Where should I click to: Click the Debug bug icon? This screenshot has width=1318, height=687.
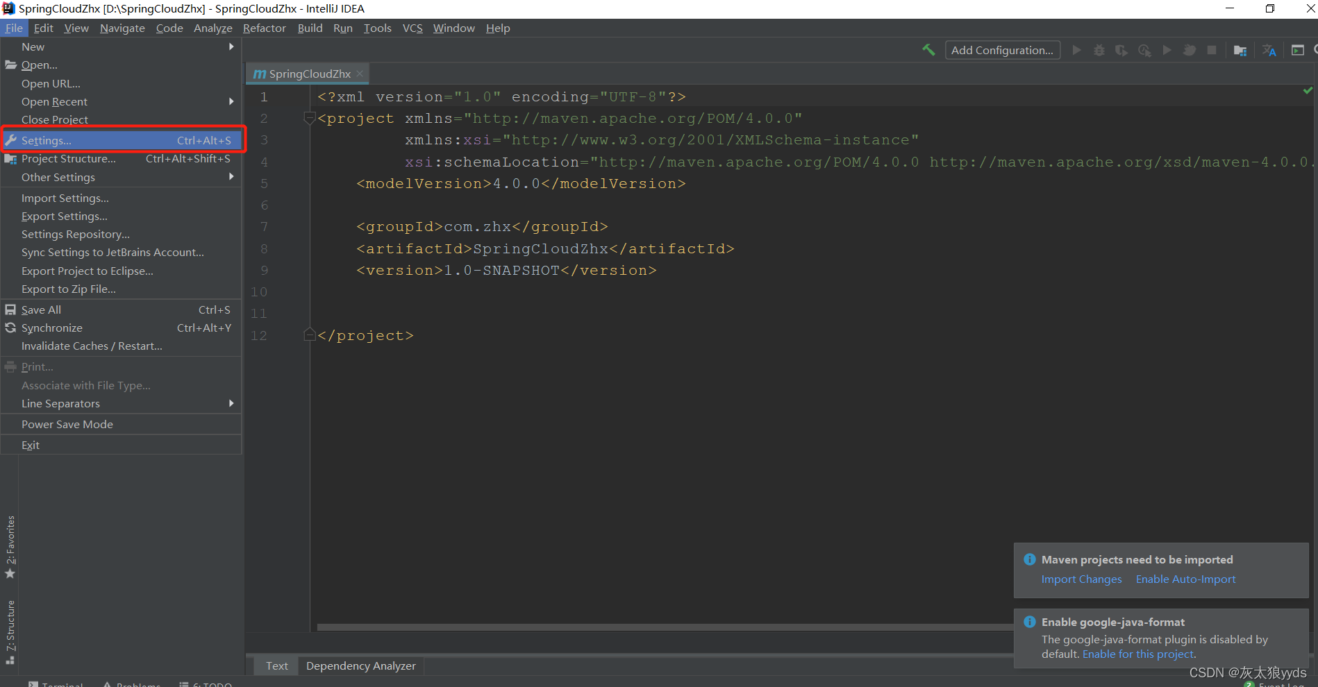(x=1099, y=50)
